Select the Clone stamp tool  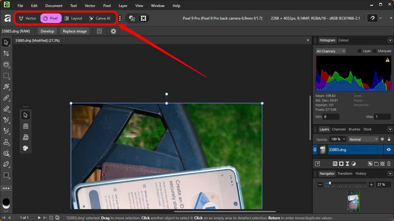pos(6,142)
